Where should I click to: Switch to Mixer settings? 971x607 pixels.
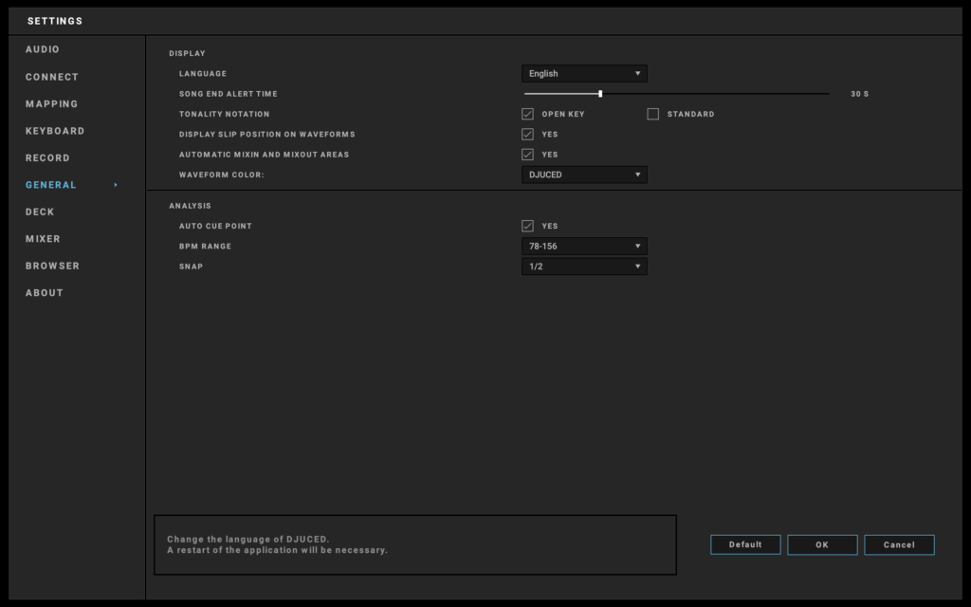(43, 239)
